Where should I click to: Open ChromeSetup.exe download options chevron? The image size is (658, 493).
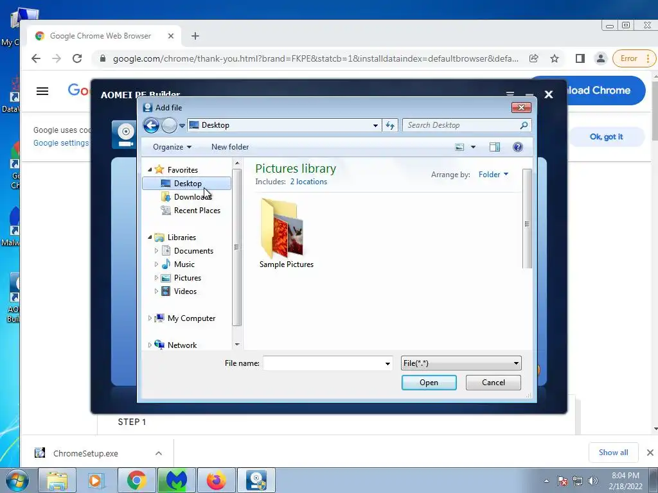point(159,453)
